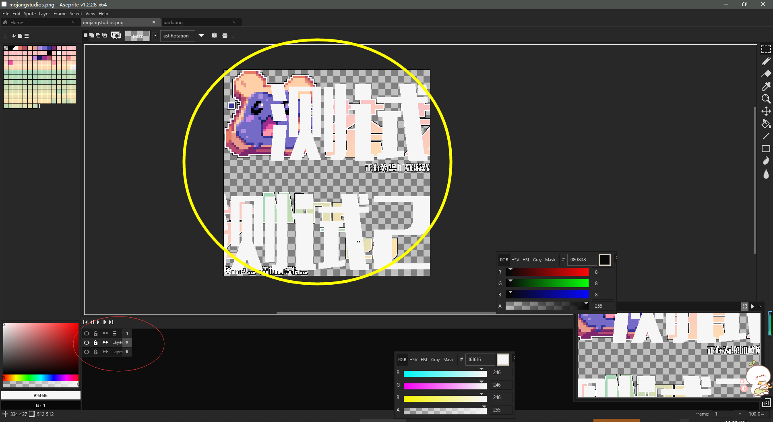This screenshot has width=773, height=422.
Task: Lock the bottom layer
Action: coord(96,352)
